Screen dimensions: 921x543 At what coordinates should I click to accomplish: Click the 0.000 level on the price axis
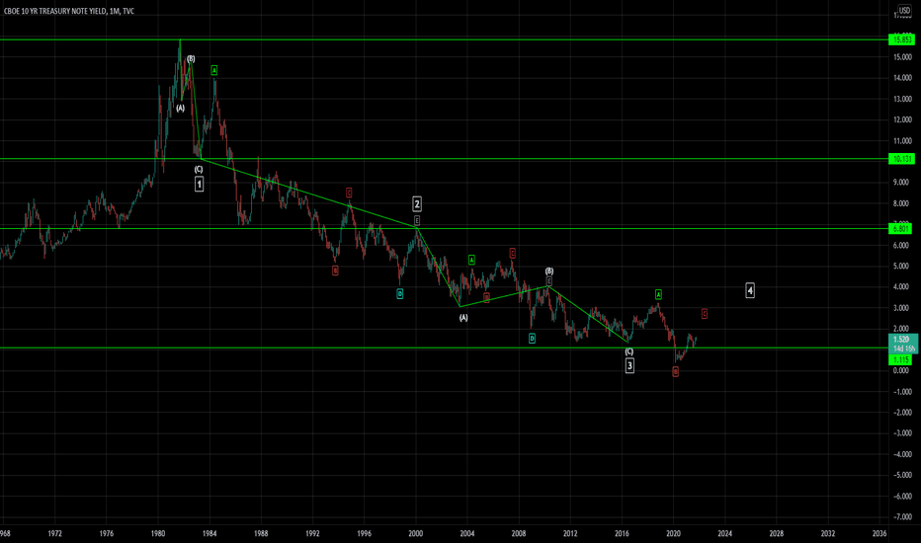point(901,370)
